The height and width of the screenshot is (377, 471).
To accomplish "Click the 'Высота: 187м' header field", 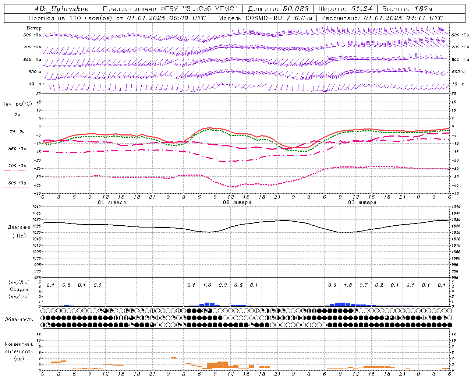I will (x=407, y=9).
